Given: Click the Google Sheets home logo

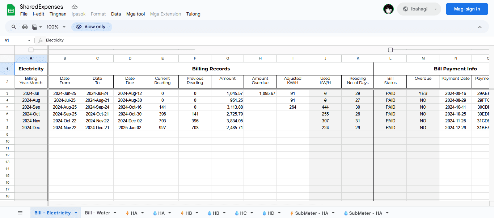Looking at the screenshot, I should click(x=11, y=10).
